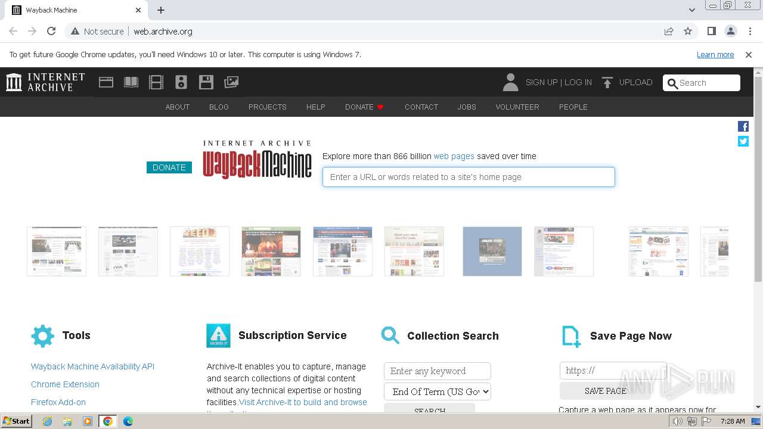Screen dimensions: 763x429
Task: Open the Software floppy disk icon
Action: tap(206, 82)
